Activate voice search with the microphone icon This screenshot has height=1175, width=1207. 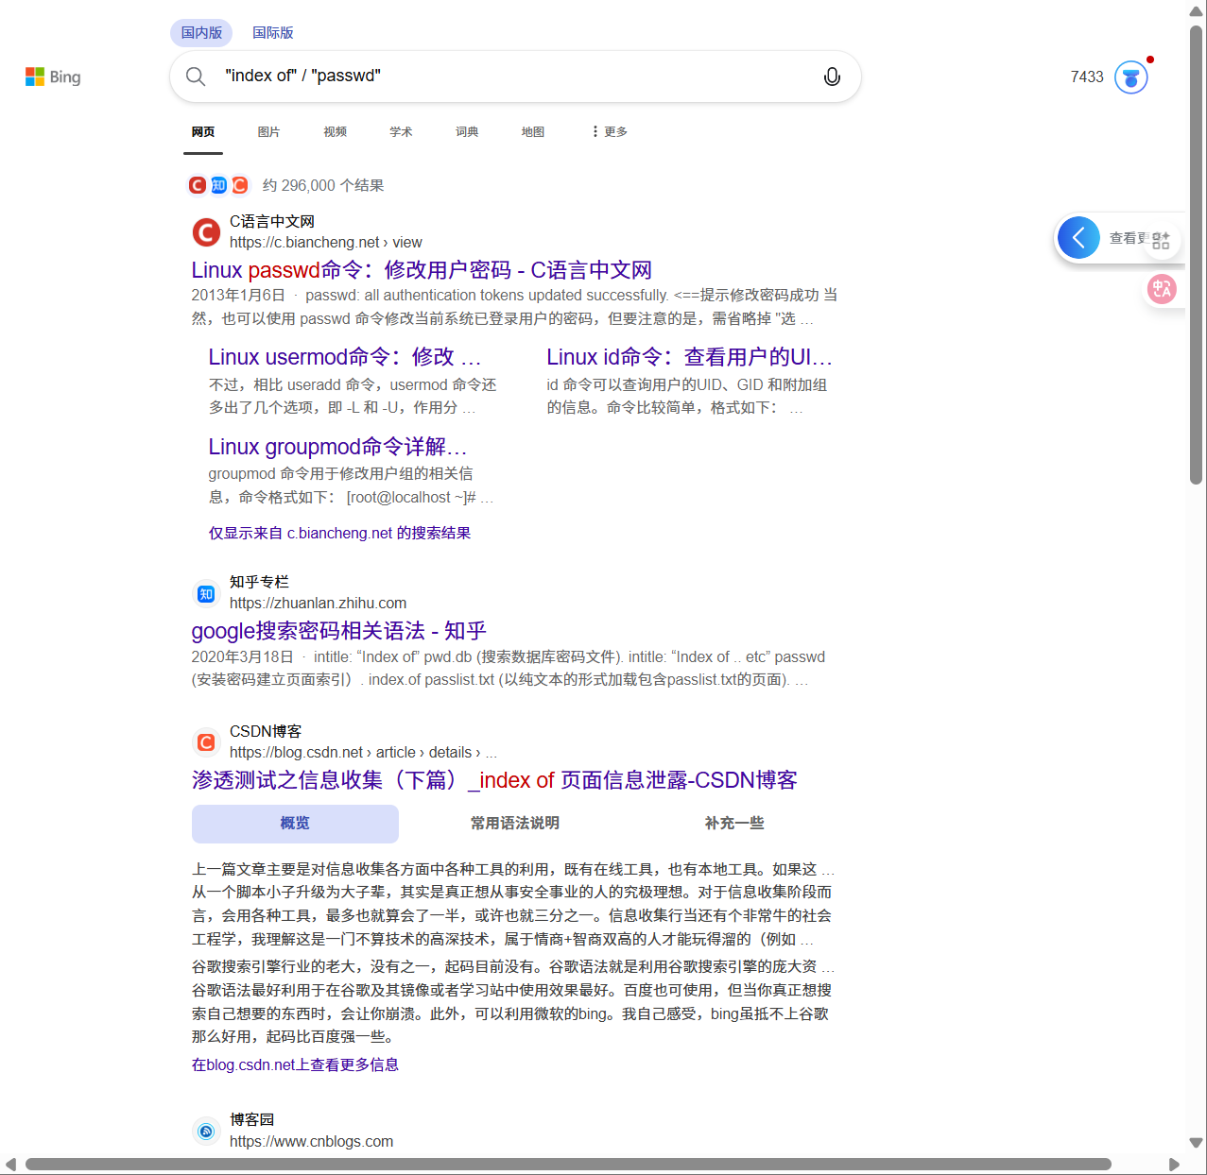click(x=832, y=77)
